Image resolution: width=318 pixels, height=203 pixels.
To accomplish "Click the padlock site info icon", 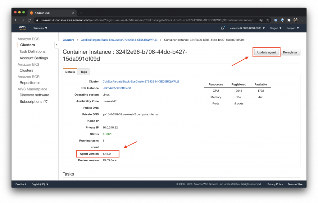I will coord(37,20).
